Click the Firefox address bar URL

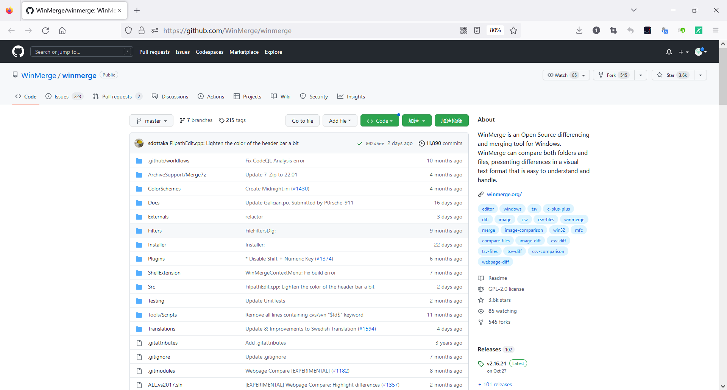tap(228, 31)
